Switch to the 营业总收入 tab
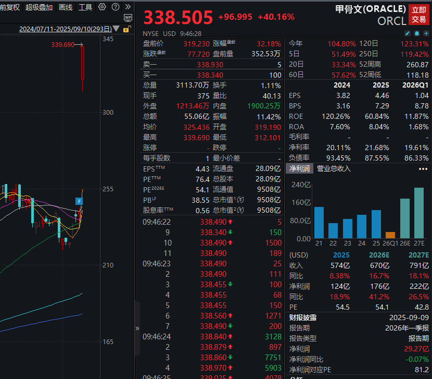The image size is (432, 379). pos(334,169)
